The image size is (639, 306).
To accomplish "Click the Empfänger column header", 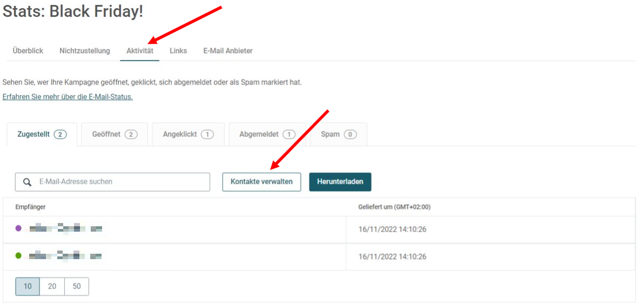I will tap(31, 207).
